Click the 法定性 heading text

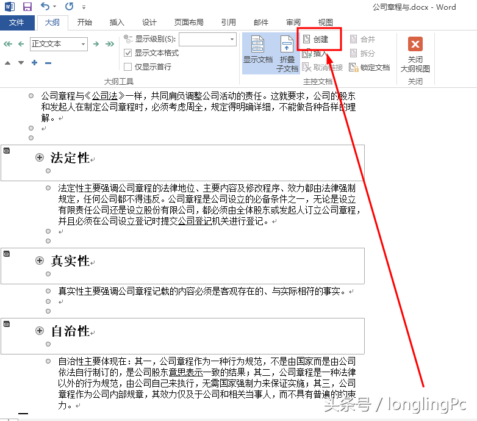(x=70, y=158)
